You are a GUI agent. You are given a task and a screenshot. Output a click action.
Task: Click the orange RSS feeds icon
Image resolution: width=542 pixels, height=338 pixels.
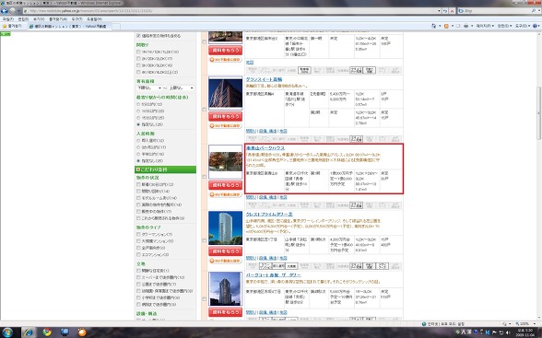click(446, 26)
